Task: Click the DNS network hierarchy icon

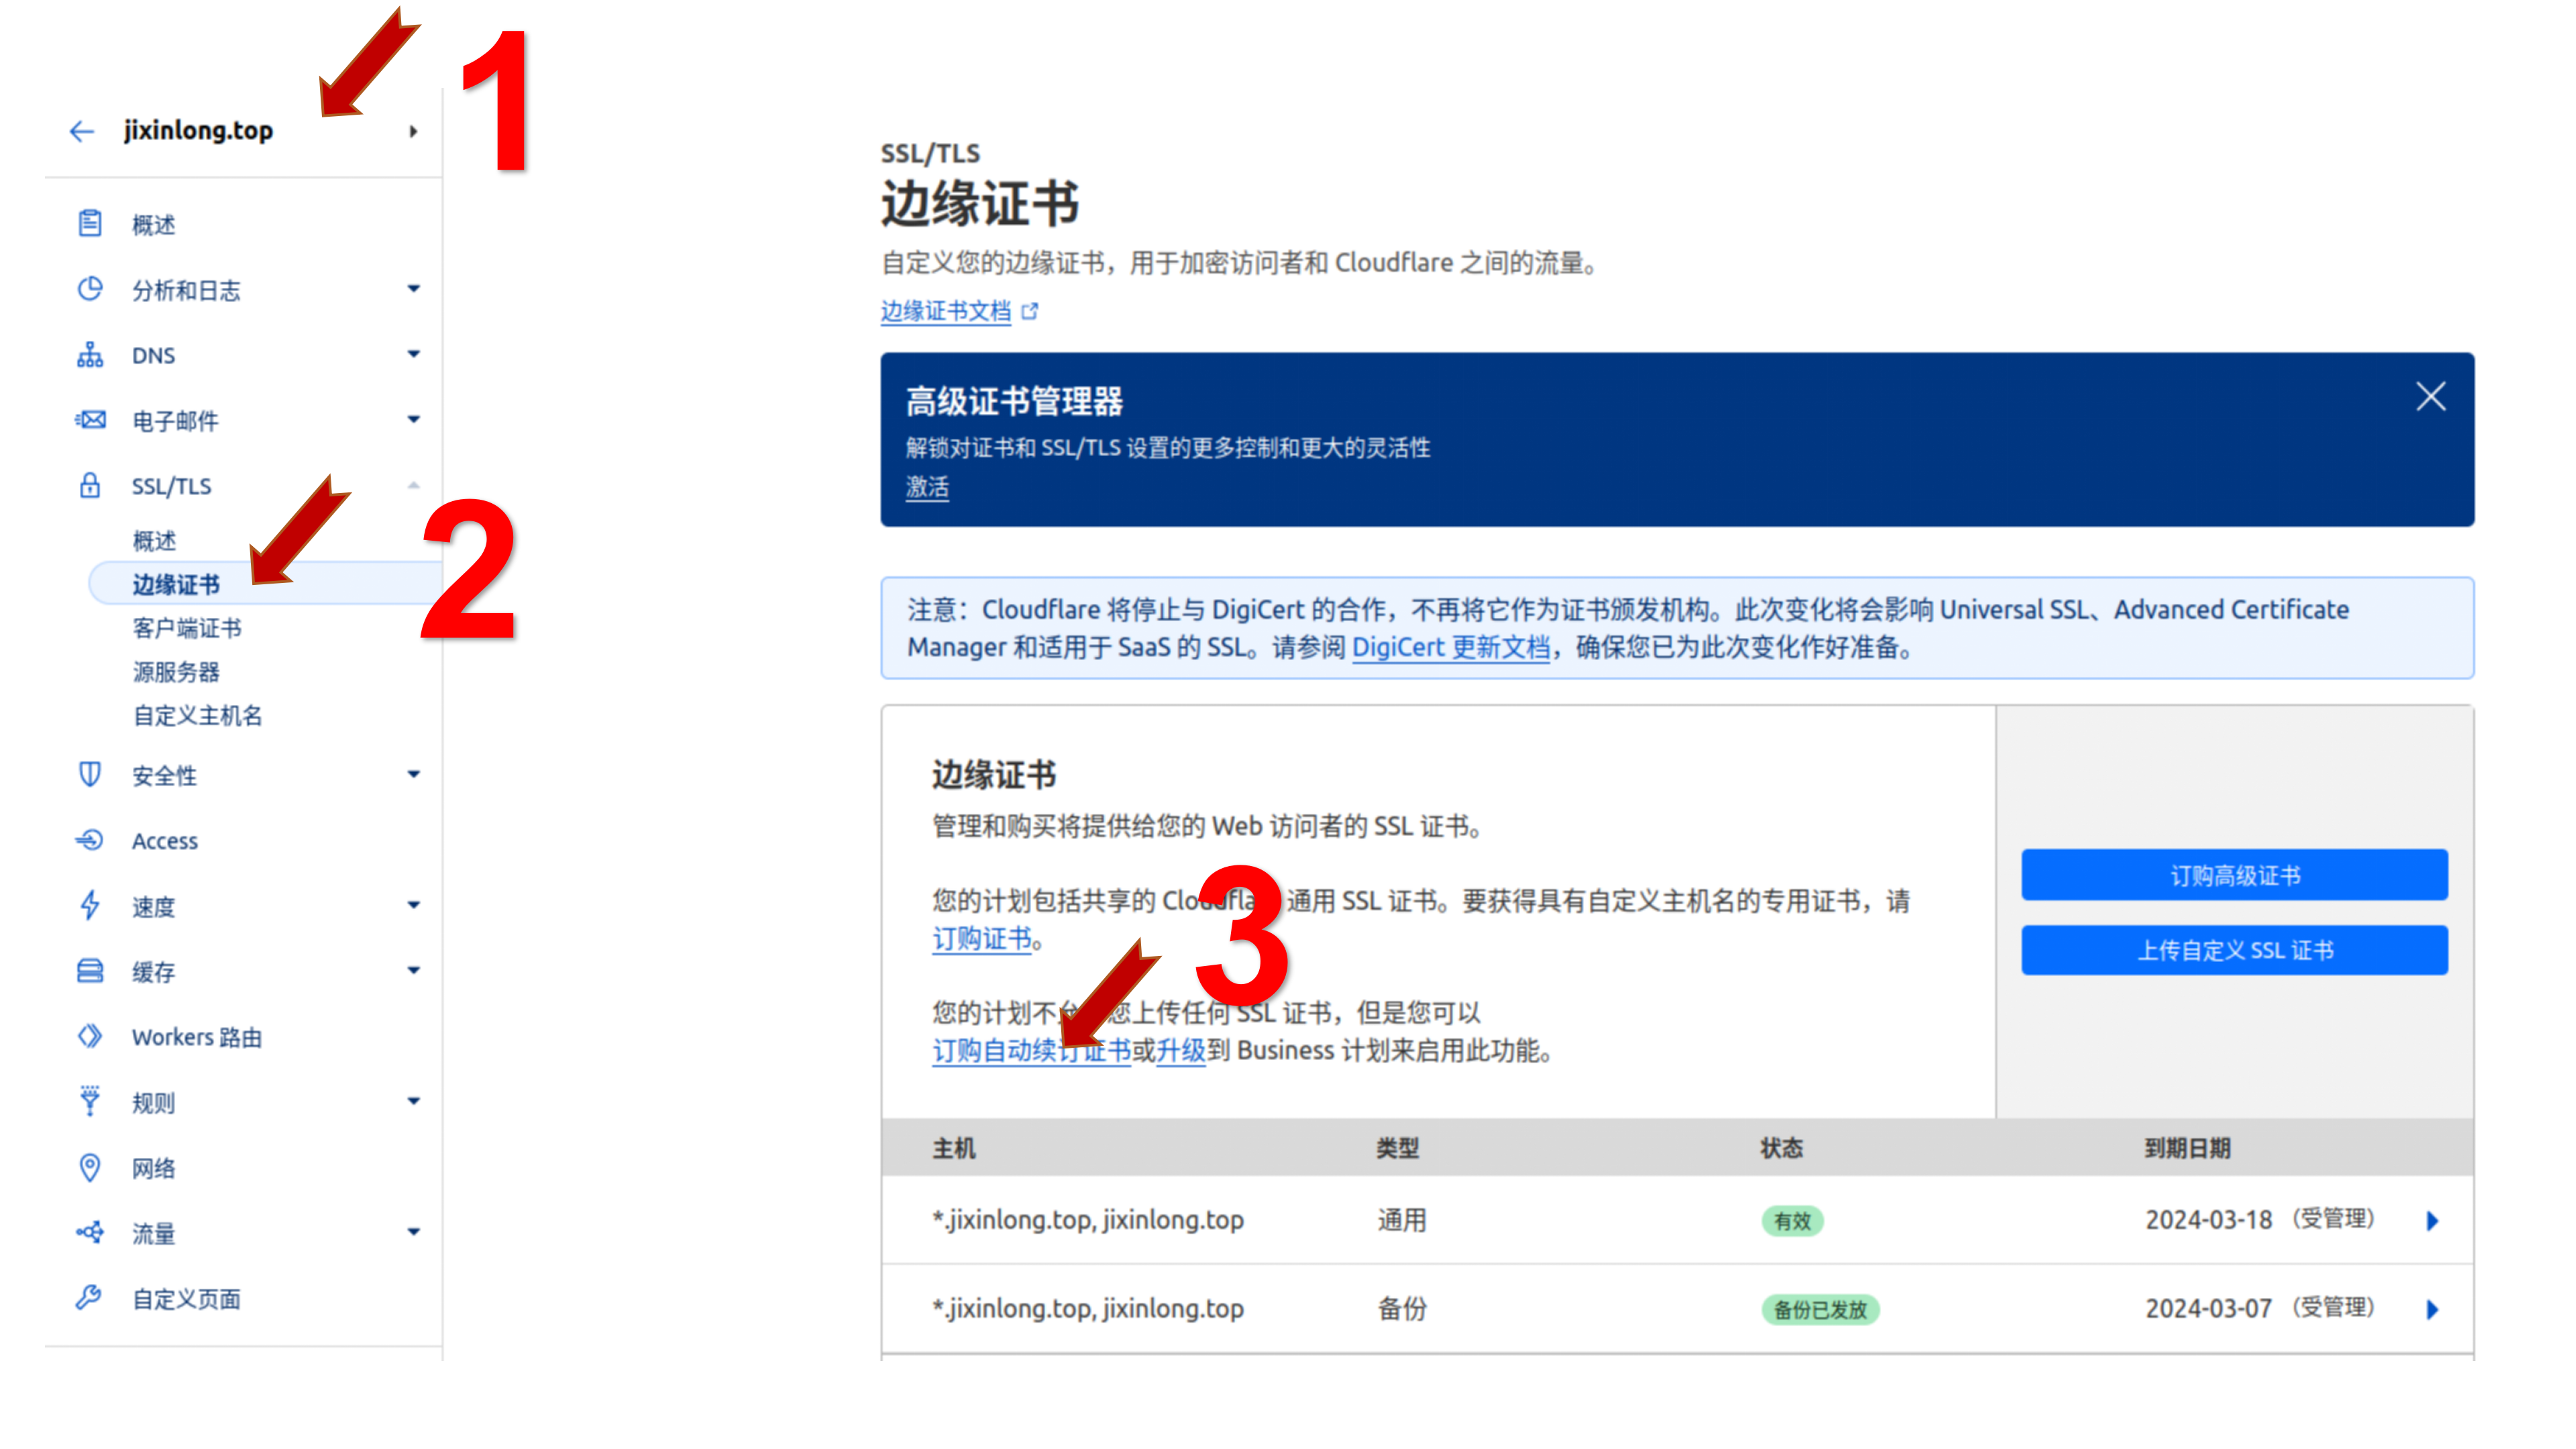Action: click(90, 355)
